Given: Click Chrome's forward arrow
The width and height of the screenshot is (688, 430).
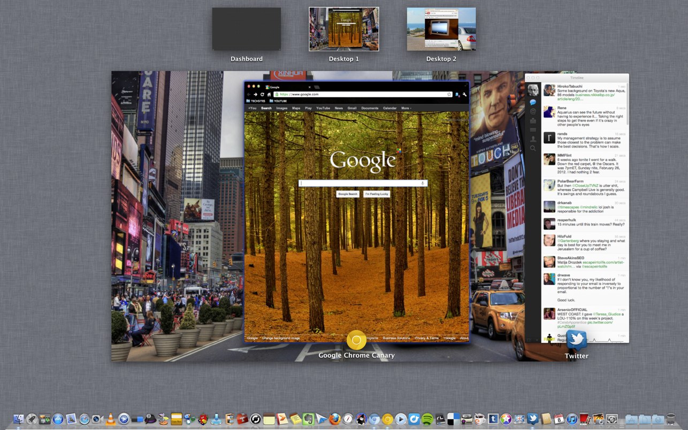Looking at the screenshot, I should (x=256, y=94).
